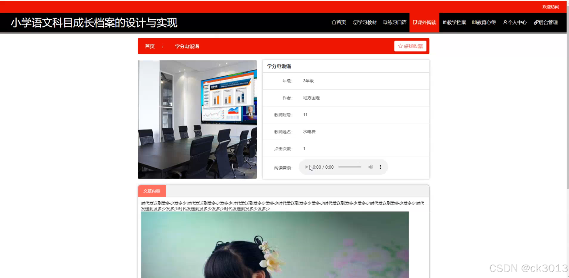Click 首页 in the breadcrumb bar
The image size is (569, 278).
point(150,46)
